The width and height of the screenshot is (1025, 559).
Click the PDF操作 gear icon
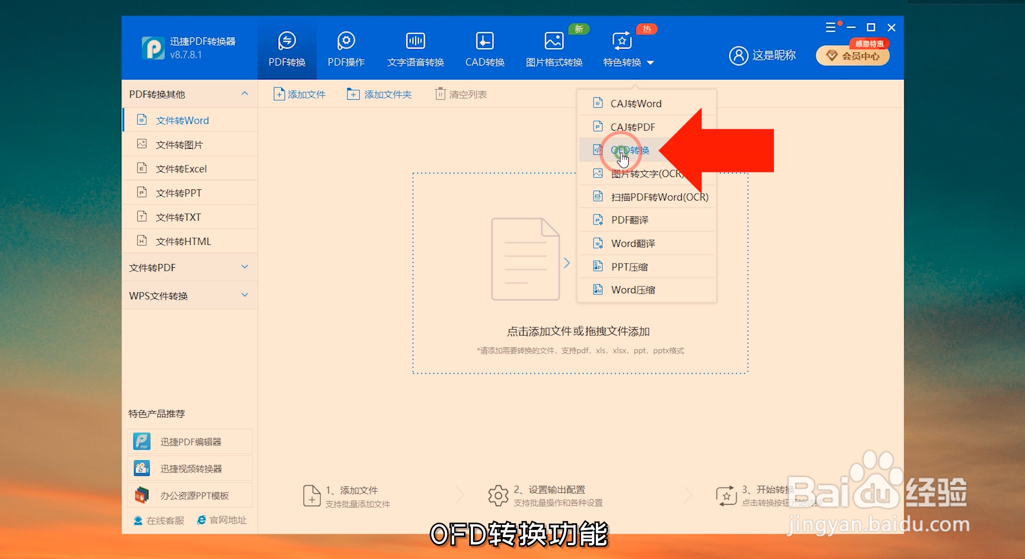tap(346, 41)
